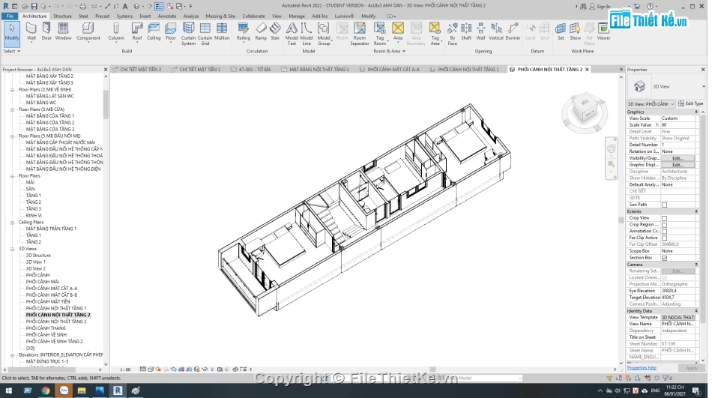
Task: Open Windows Start menu
Action: coord(9,391)
